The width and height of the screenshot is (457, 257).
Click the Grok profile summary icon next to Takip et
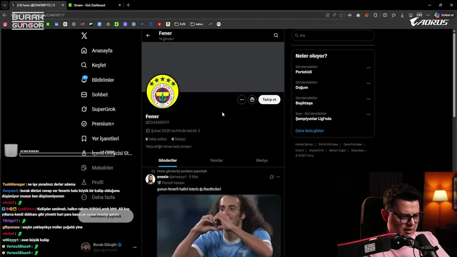point(252,100)
